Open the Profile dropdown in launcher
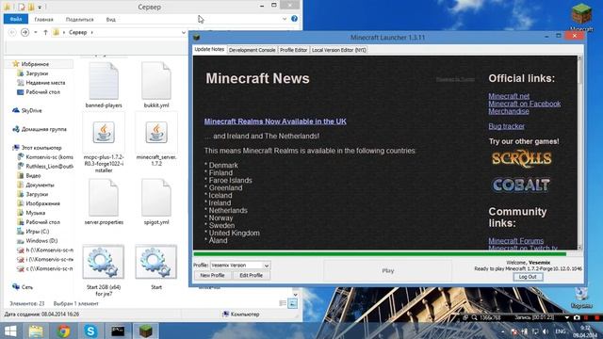Image resolution: width=603 pixels, height=339 pixels. [266, 266]
